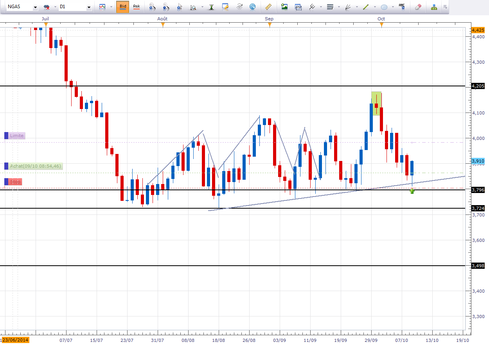Click the Juil orange month marker
Screen dimensions: 489x345
(46, 25)
